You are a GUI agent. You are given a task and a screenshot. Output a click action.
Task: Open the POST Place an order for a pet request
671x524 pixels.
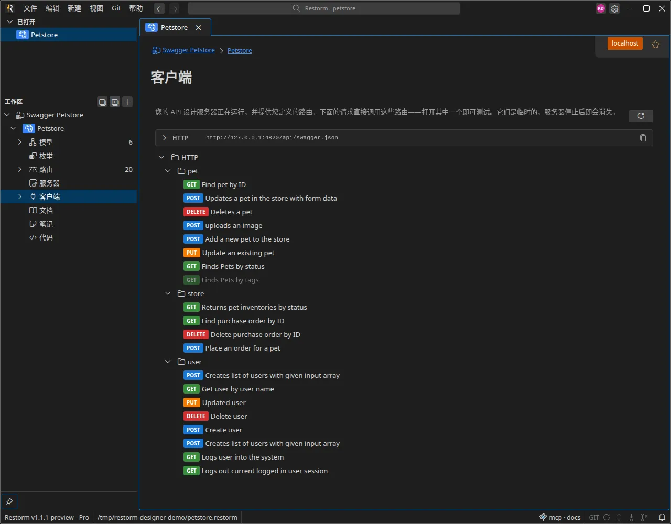click(232, 348)
